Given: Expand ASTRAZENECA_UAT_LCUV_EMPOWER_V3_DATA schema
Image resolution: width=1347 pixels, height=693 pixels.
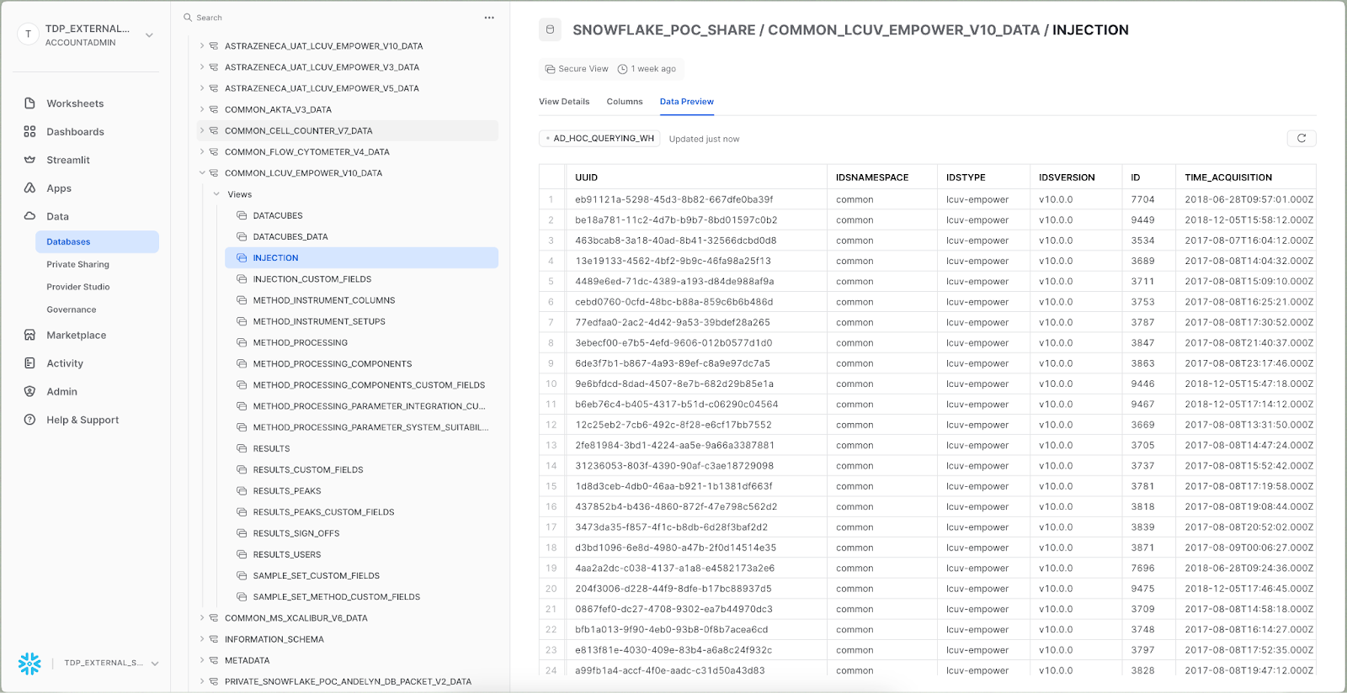Looking at the screenshot, I should (x=202, y=67).
